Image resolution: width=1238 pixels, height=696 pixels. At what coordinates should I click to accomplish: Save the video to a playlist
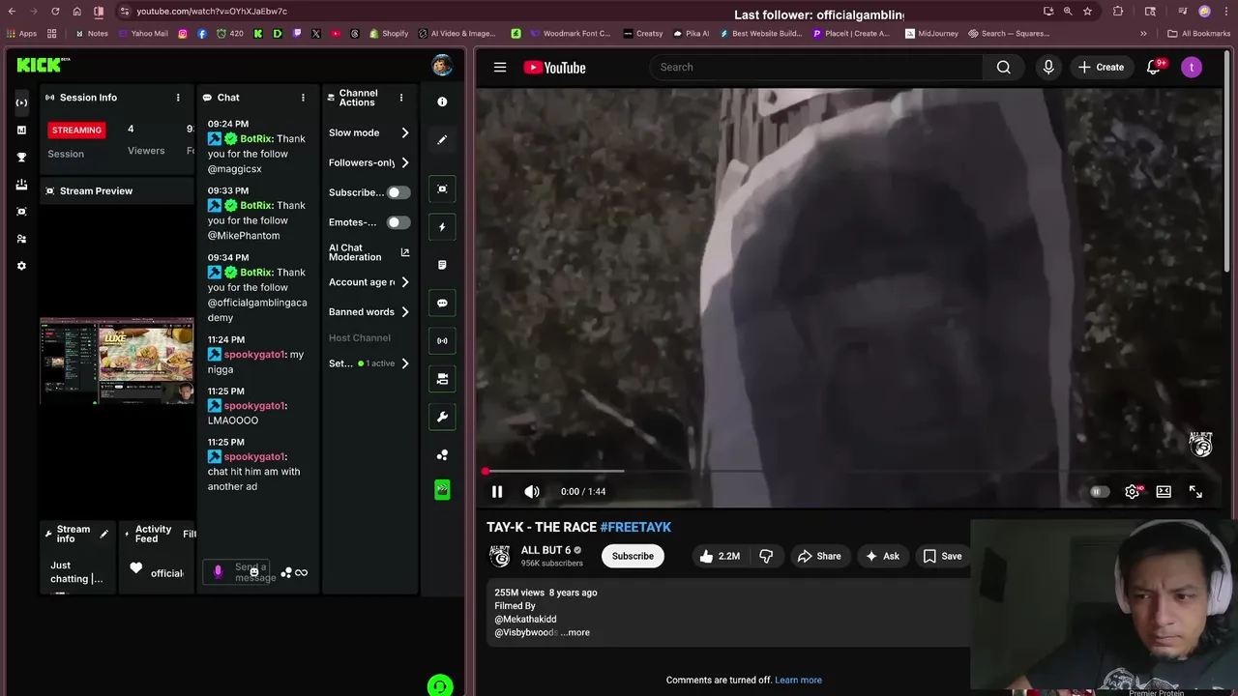pos(942,556)
